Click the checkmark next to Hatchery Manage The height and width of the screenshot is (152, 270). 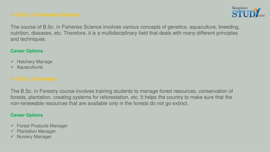pyautogui.click(x=12, y=61)
